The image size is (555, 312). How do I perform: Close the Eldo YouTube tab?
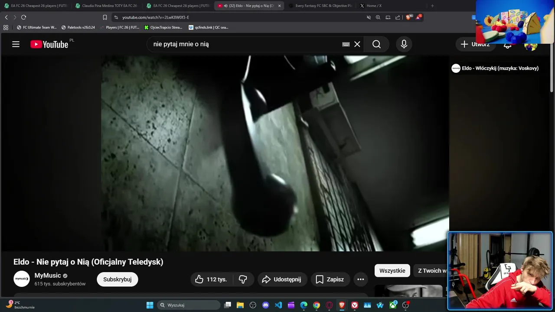(x=279, y=6)
